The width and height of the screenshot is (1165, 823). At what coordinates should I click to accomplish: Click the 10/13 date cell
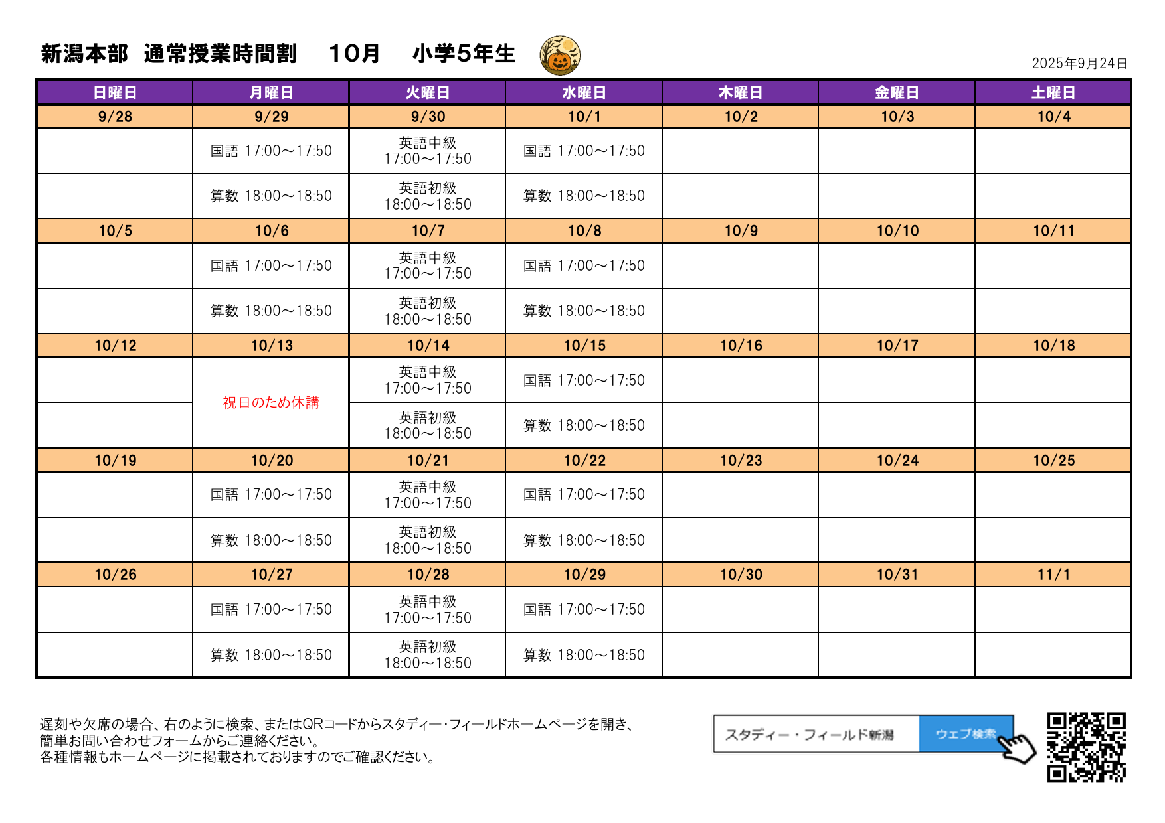click(x=271, y=346)
